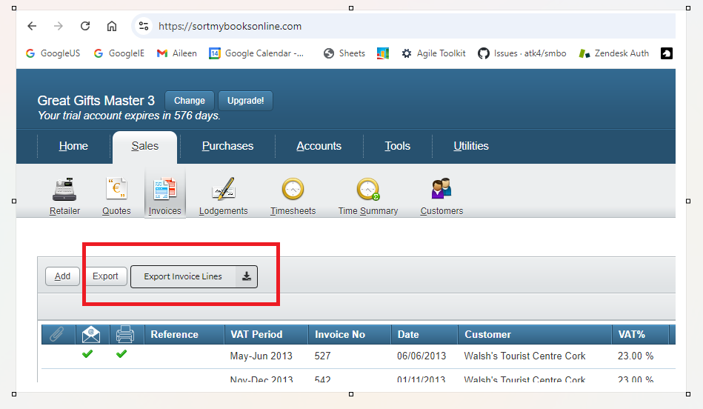
Task: Open the Quotes section icon
Action: [116, 190]
